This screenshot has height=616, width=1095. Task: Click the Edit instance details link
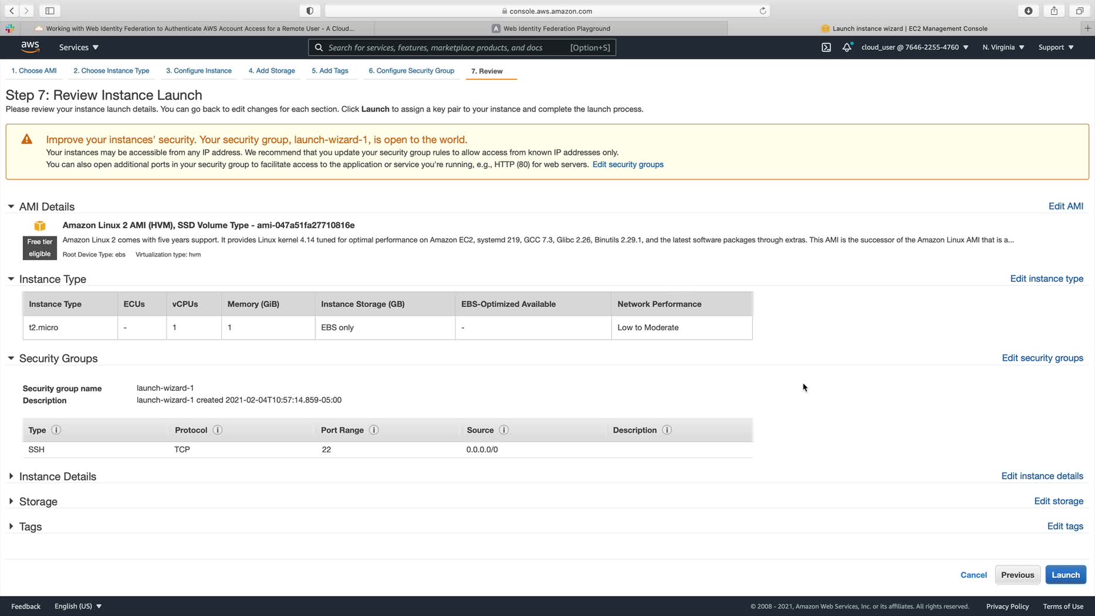(1042, 476)
